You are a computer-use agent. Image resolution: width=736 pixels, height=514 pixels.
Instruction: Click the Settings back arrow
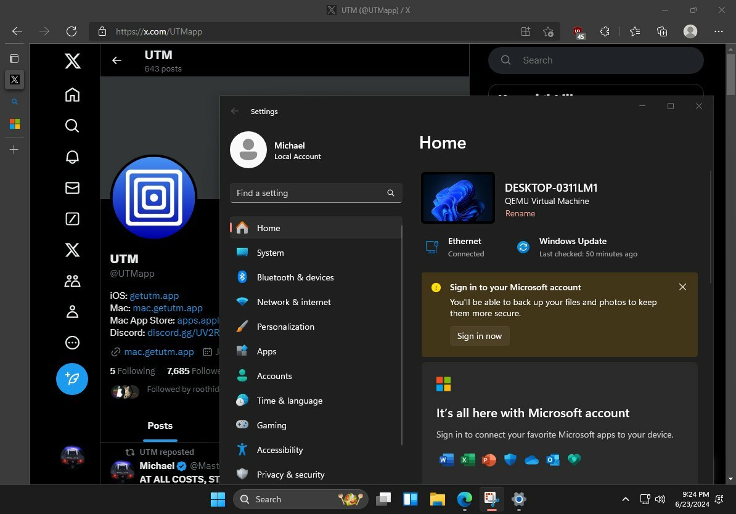pyautogui.click(x=235, y=112)
